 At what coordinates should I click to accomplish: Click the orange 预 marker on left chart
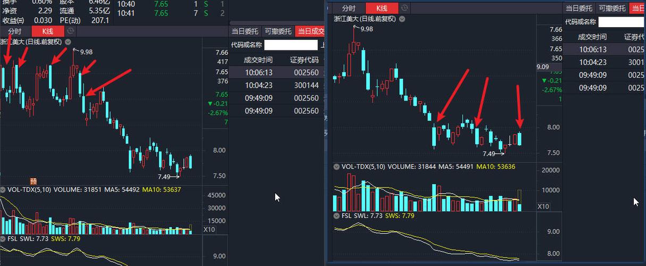tap(33, 181)
